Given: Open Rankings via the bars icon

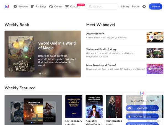Looking at the screenshot, I should click(x=32, y=6).
